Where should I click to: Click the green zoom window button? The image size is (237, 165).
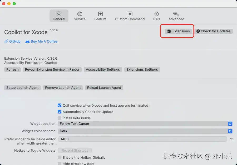14,4
